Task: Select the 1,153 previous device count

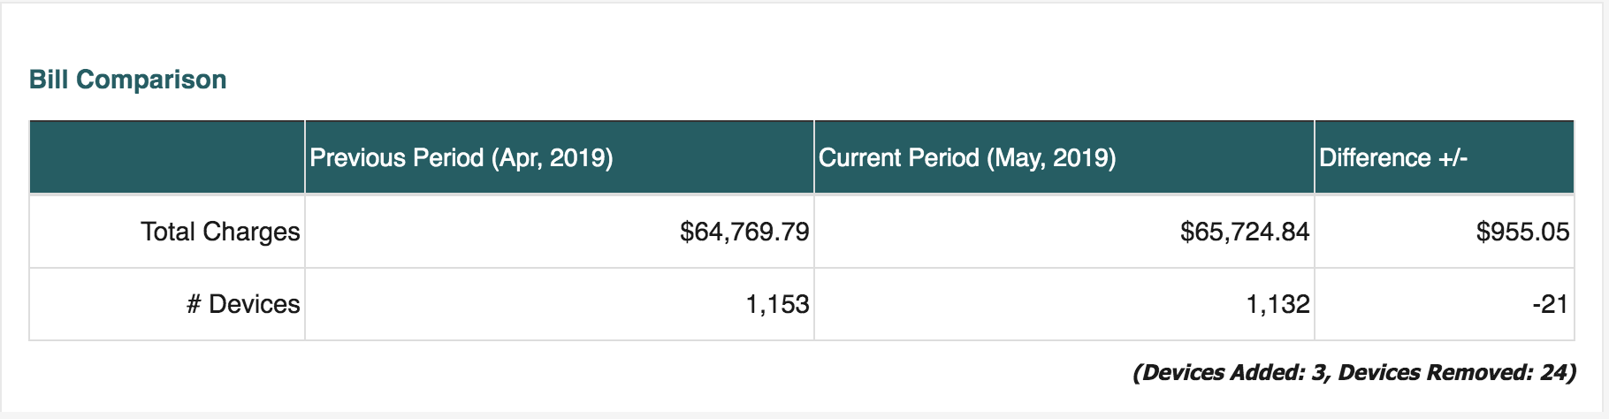Action: 777,304
